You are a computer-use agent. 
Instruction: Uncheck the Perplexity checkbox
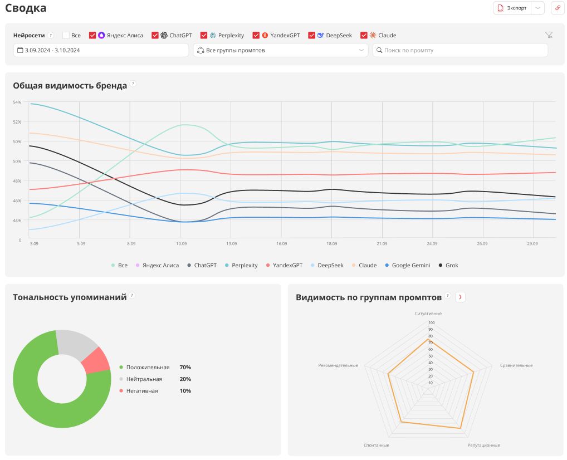tap(204, 35)
